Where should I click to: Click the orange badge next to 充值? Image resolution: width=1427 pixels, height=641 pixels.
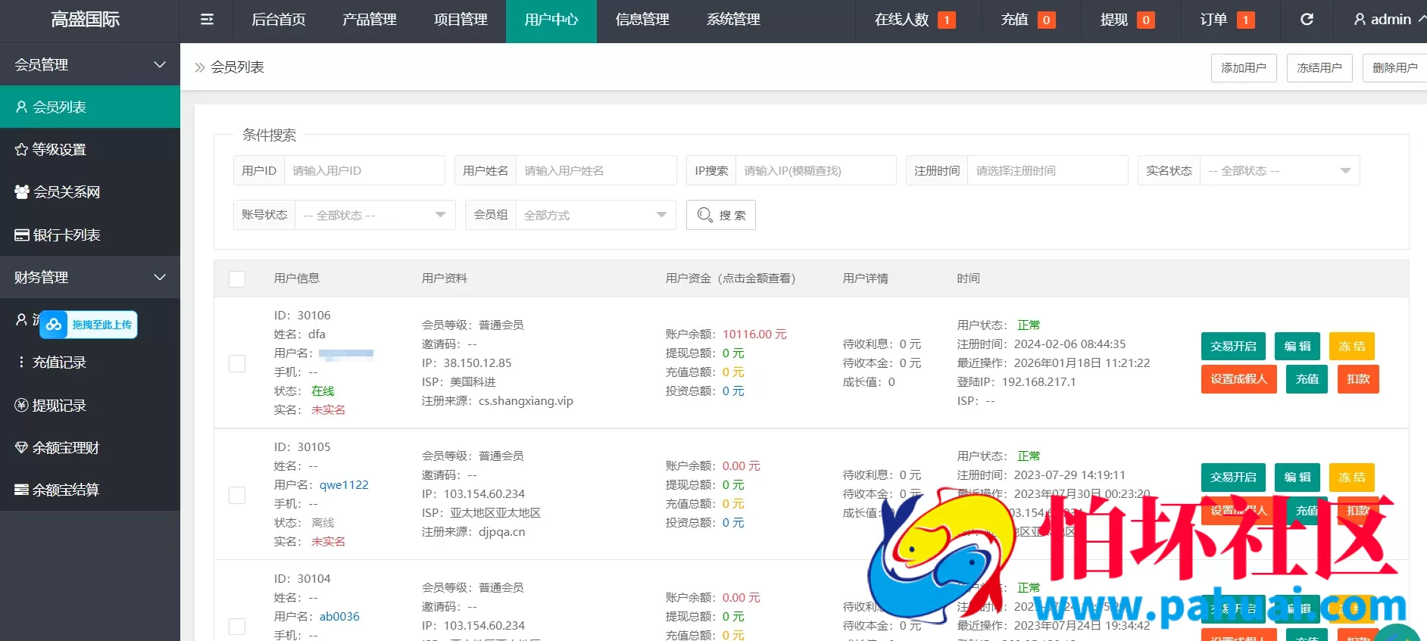pos(1046,20)
